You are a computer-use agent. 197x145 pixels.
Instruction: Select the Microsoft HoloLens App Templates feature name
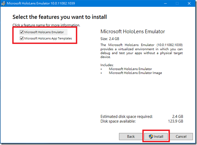(48, 38)
